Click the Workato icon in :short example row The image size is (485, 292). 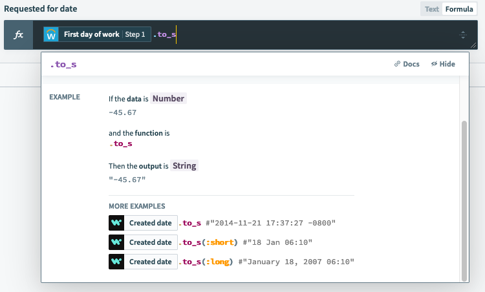click(116, 242)
